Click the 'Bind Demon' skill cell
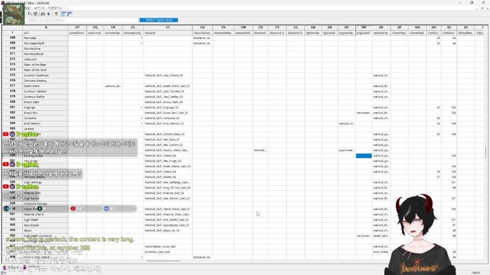Viewport: 490px width, 275px height. point(45,124)
